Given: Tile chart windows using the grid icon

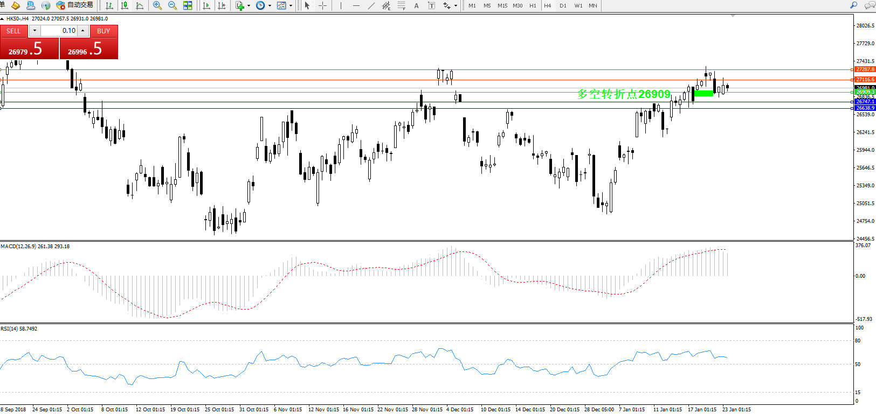Looking at the screenshot, I should click(x=188, y=5).
